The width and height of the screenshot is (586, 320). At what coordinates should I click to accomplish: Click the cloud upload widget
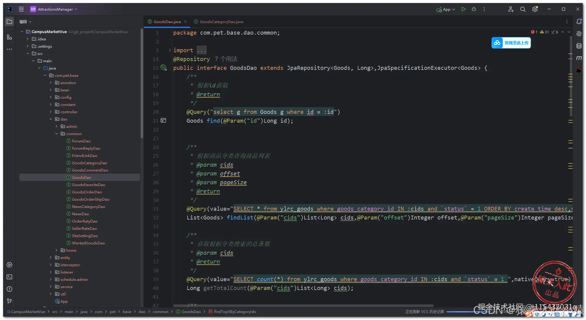pyautogui.click(x=511, y=43)
